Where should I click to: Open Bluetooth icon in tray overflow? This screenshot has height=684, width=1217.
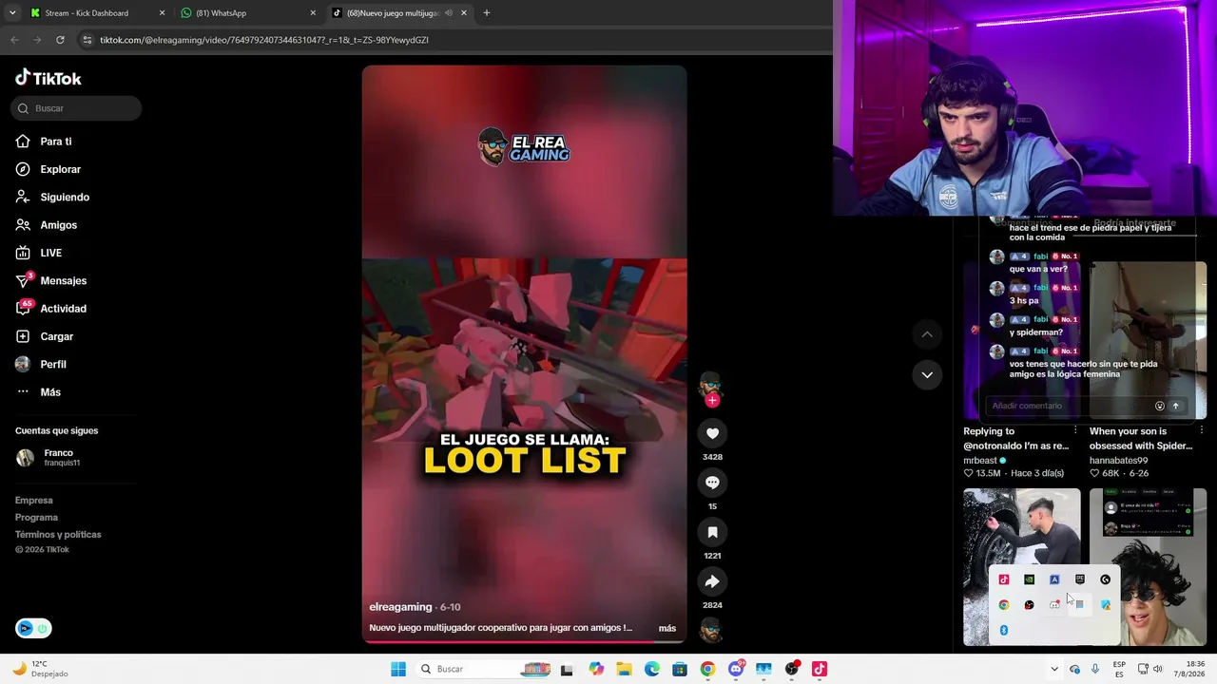[1004, 630]
